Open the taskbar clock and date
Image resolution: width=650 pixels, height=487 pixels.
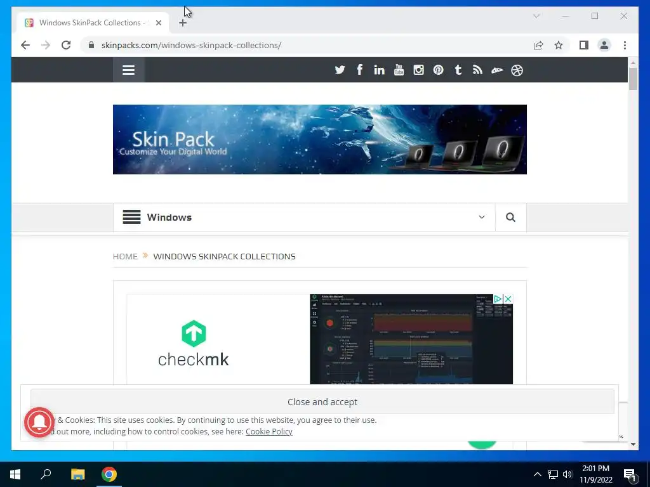595,474
